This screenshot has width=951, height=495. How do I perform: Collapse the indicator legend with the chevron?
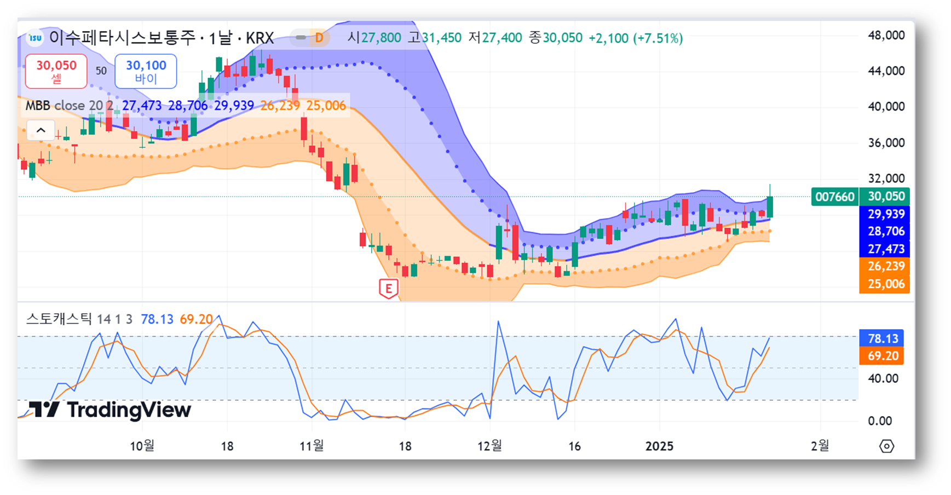pos(41,130)
